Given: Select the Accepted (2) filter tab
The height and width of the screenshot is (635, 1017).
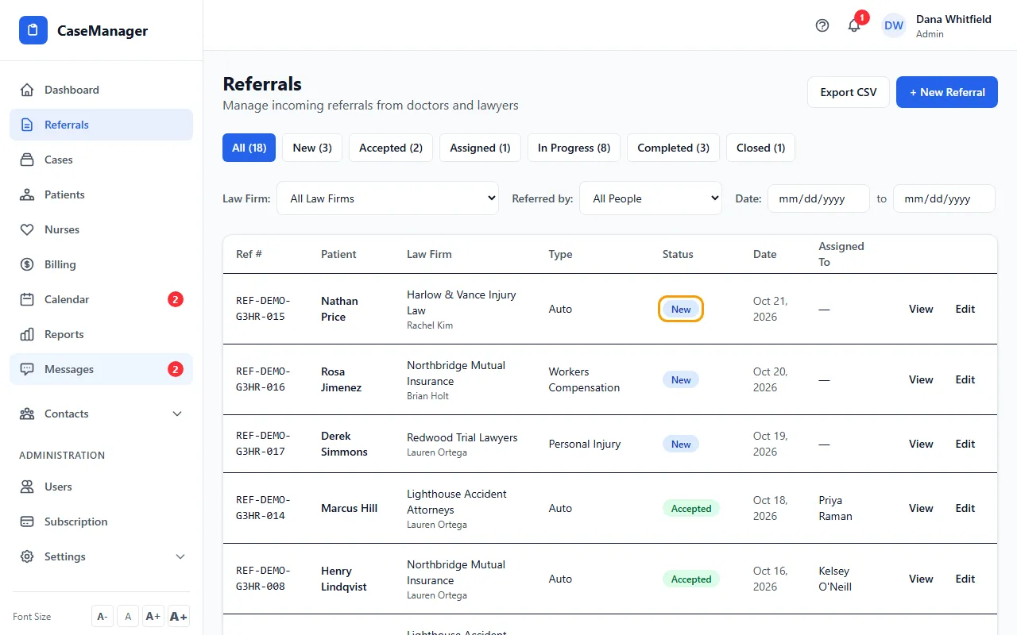Looking at the screenshot, I should click(391, 148).
